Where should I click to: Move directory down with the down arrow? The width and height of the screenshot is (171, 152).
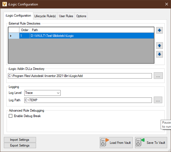tap(160, 54)
